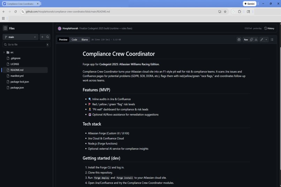Focus the Go to file input

(26, 45)
